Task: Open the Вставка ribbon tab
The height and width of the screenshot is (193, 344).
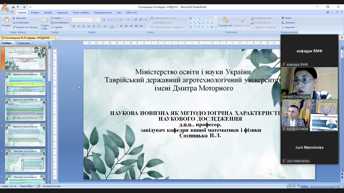Action: coord(35,13)
